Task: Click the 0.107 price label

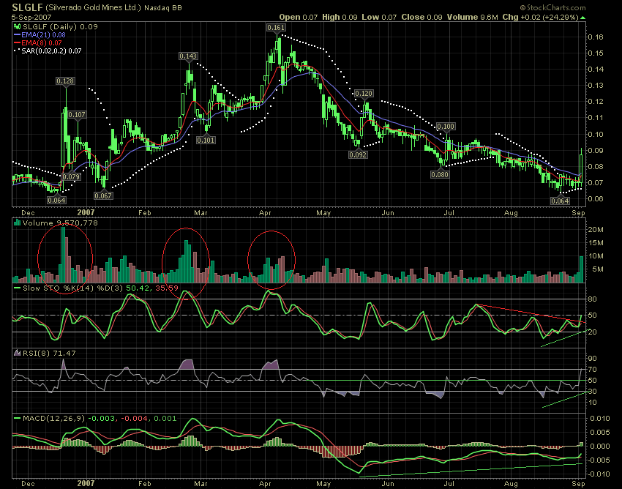Action: tap(77, 115)
